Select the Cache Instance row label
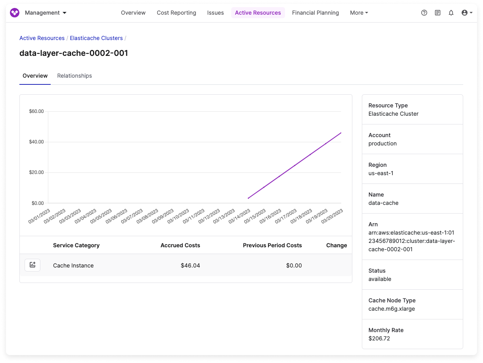Screen dimensions: 483x363 (x=73, y=266)
